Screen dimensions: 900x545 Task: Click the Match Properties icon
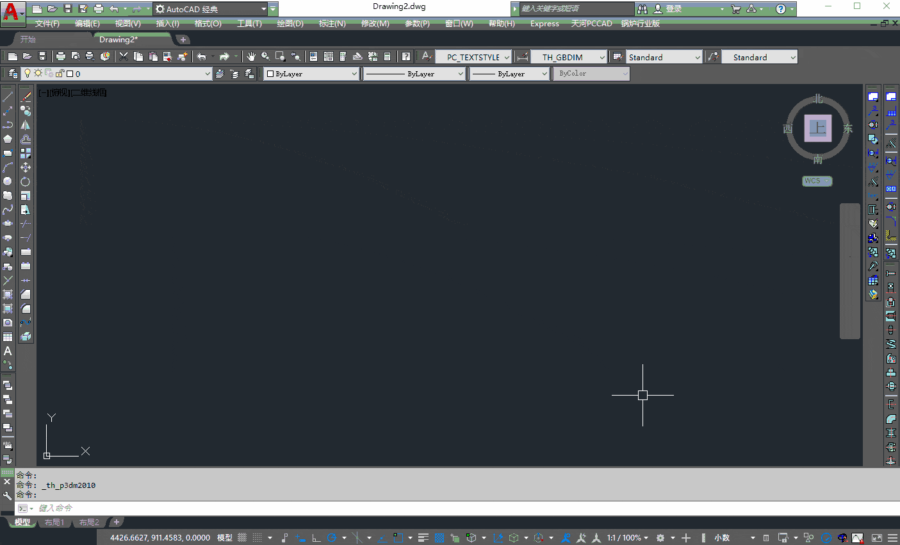[183, 56]
